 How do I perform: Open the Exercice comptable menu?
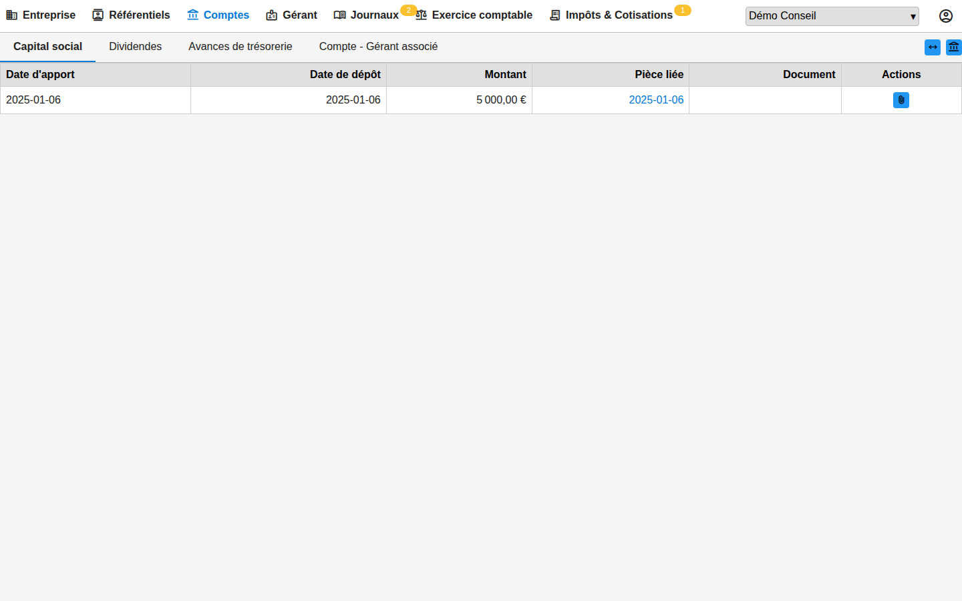(474, 15)
